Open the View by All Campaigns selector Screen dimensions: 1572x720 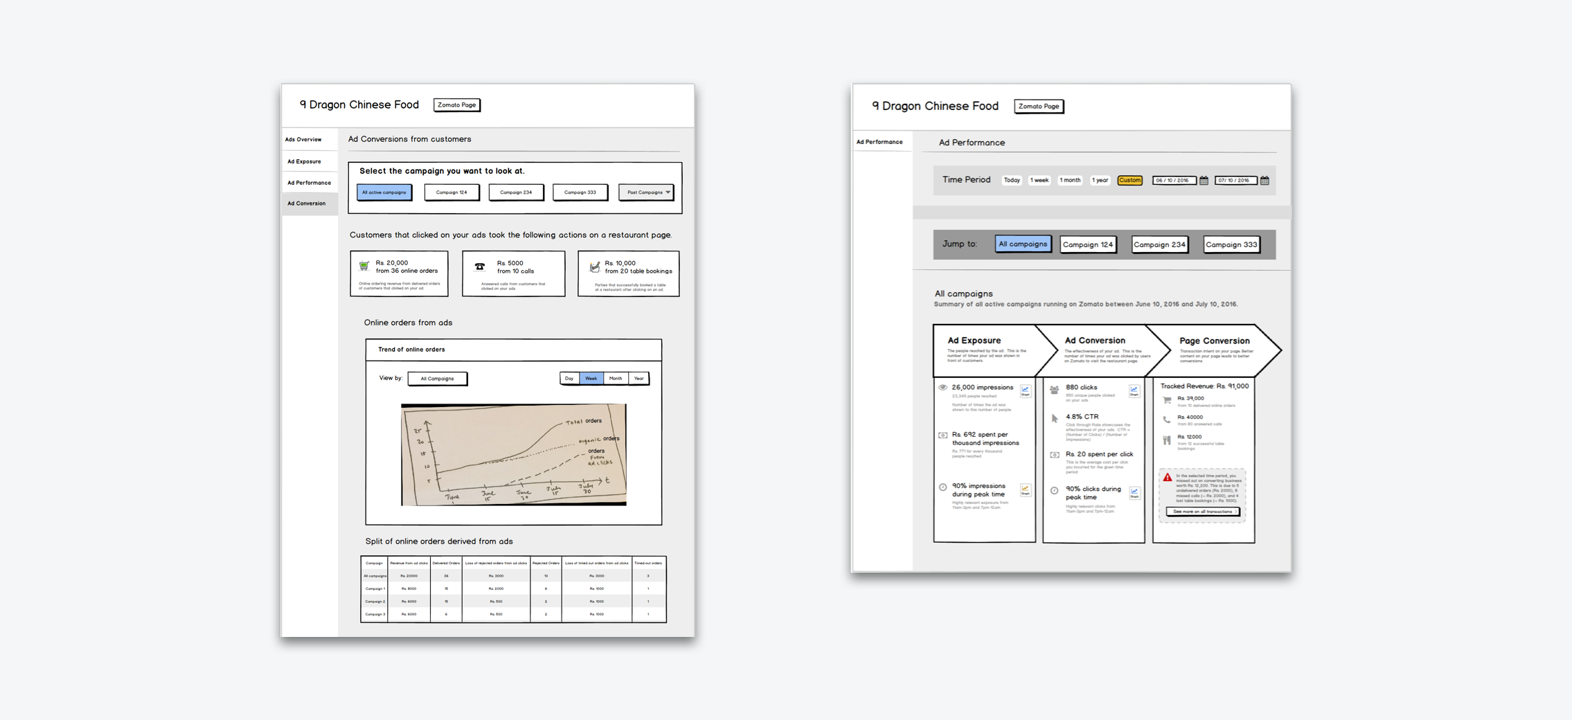(x=437, y=379)
